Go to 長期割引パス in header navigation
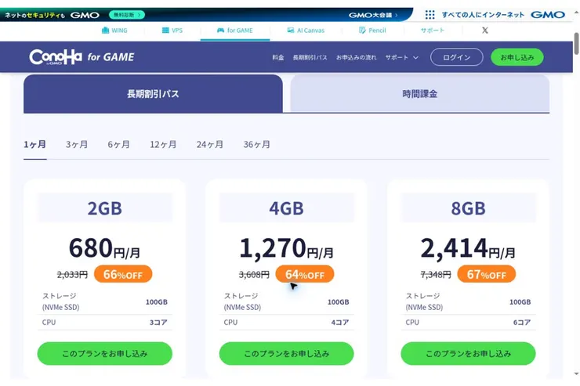This screenshot has height=386, width=580. pos(310,57)
